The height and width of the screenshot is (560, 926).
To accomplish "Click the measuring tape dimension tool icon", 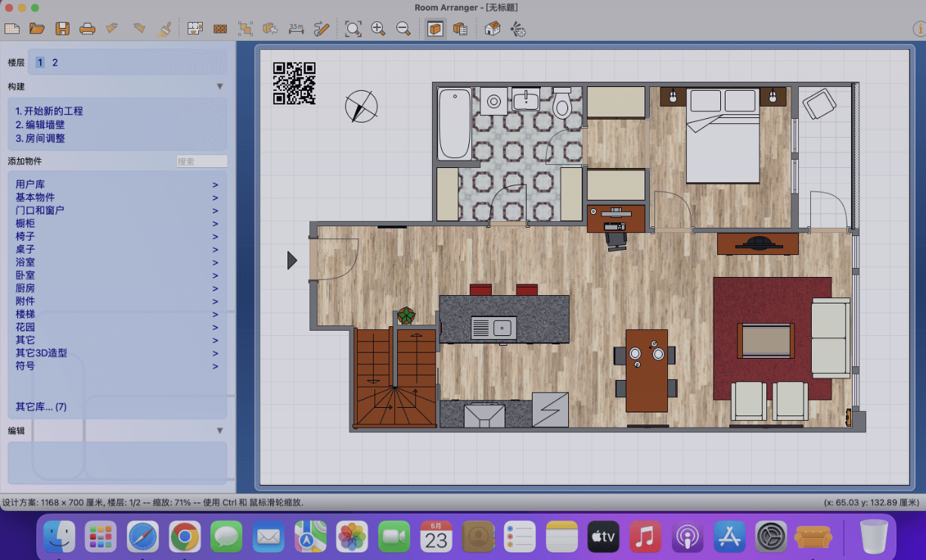I will tap(294, 29).
